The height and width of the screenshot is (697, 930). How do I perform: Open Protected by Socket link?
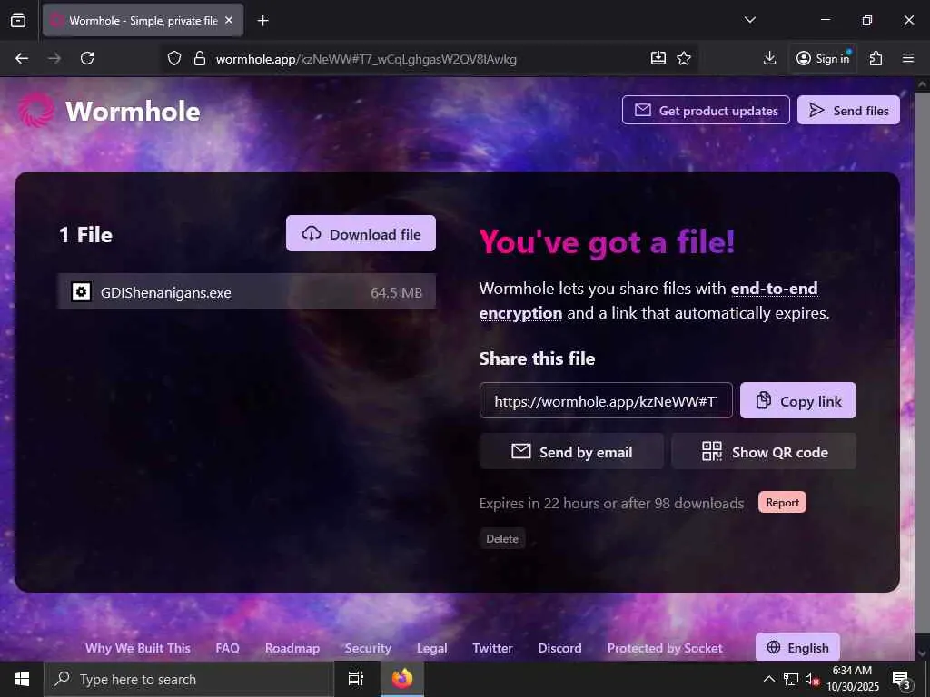665,648
